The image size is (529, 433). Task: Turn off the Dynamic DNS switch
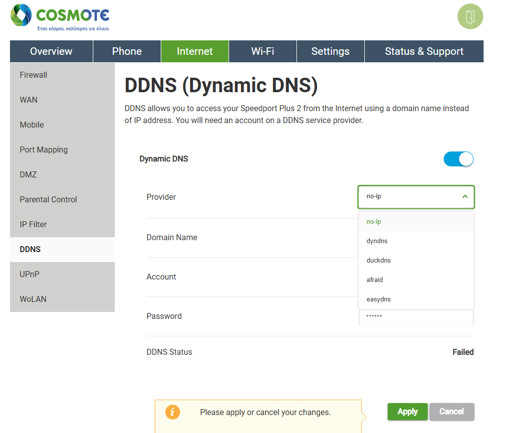pos(459,159)
